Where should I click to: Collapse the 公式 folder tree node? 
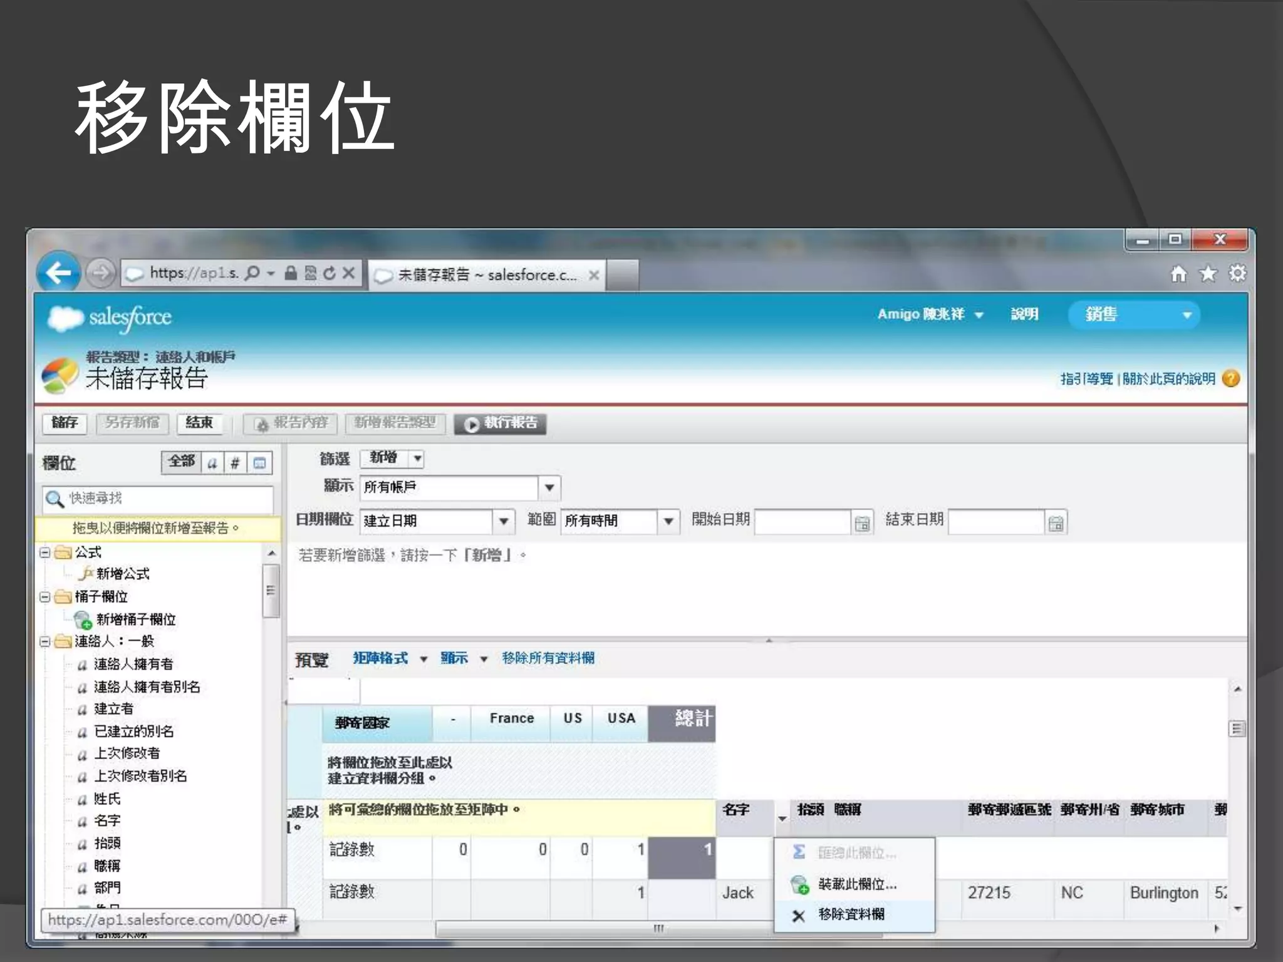pos(44,552)
